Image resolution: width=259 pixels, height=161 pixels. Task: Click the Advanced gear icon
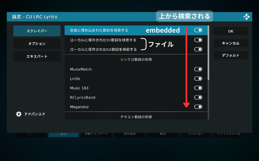point(19,114)
